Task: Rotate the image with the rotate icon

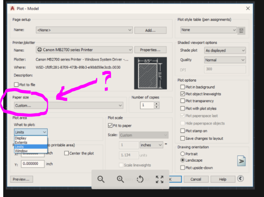Action: [140, 179]
